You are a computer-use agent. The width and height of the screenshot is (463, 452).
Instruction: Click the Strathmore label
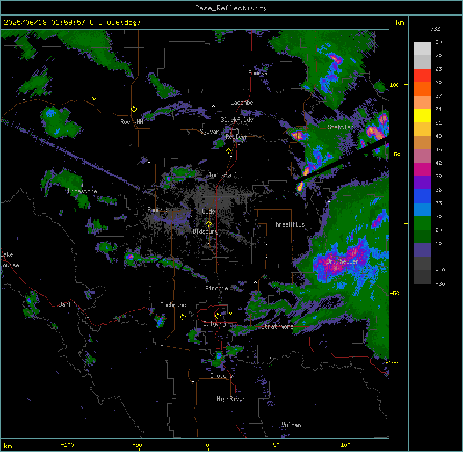coord(277,326)
